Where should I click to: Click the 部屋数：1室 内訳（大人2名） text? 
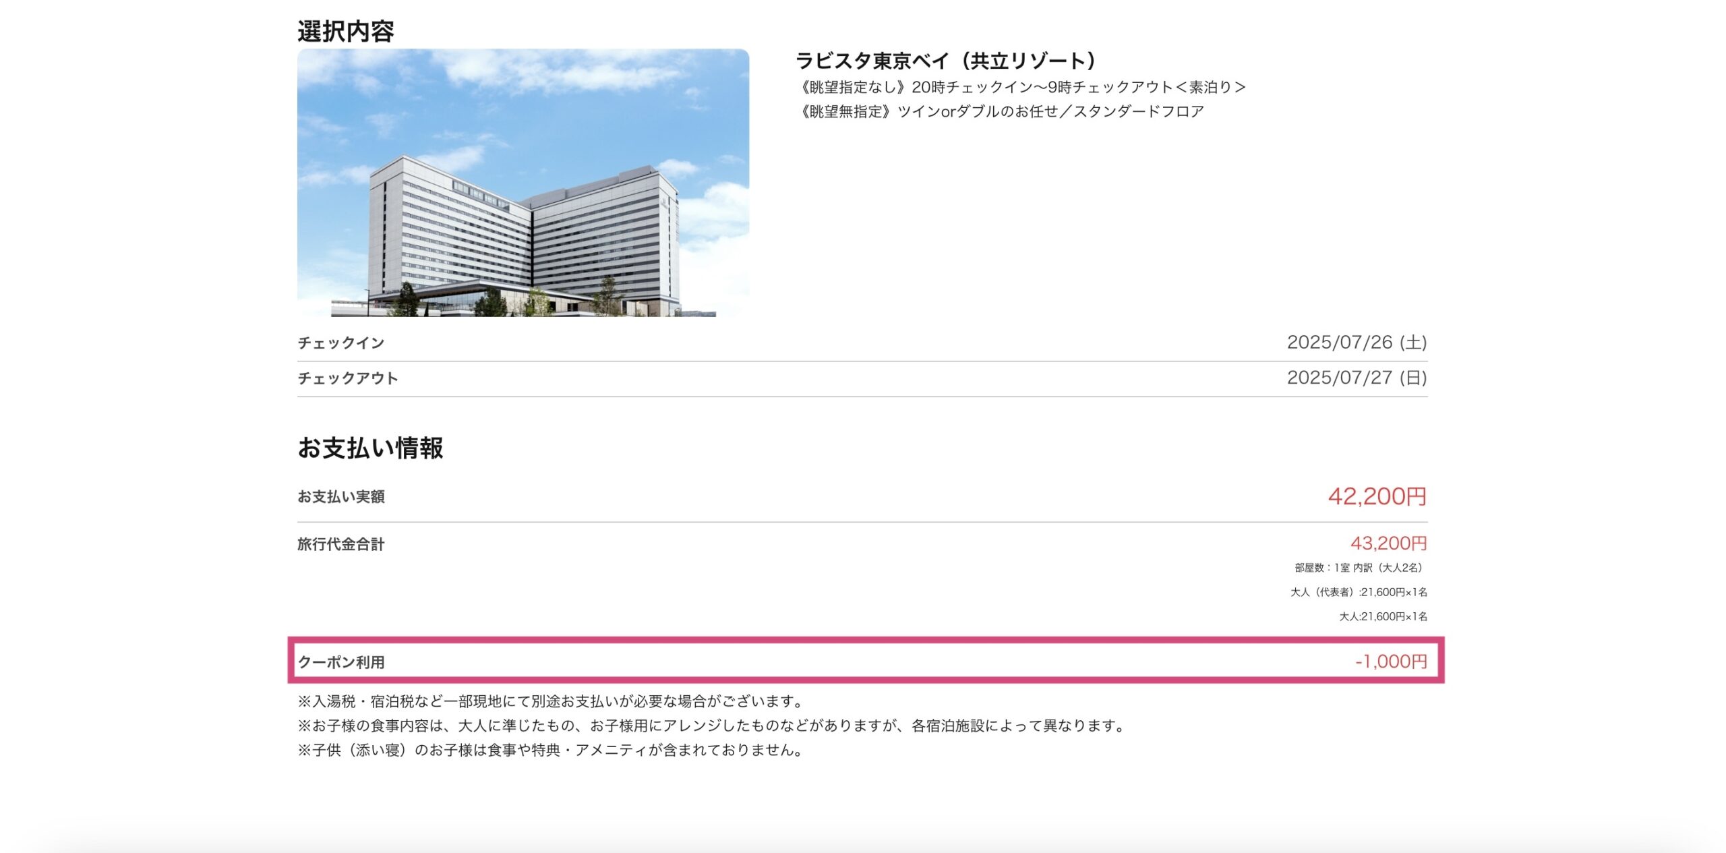point(1361,568)
